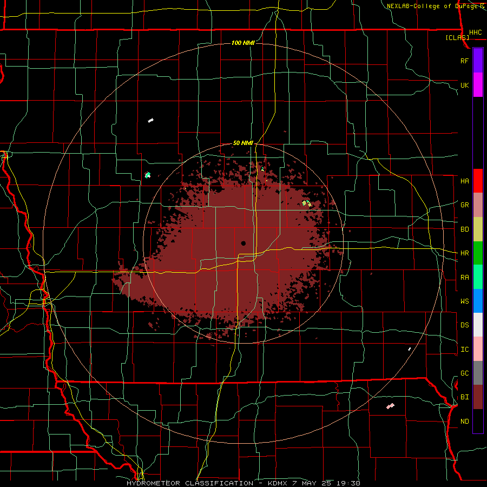Click the black radar site dot
This screenshot has width=487, height=487.
pos(243,243)
